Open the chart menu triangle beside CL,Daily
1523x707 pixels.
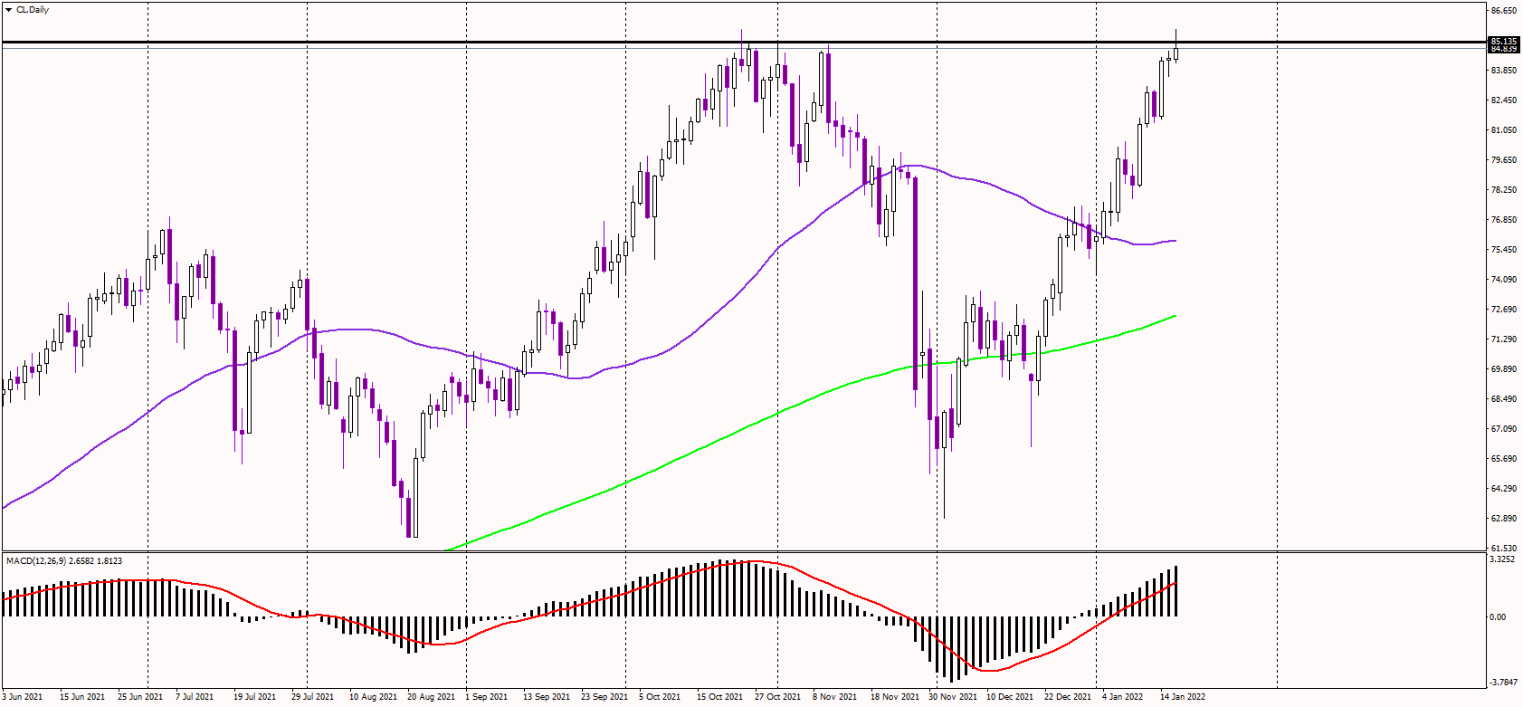[x=9, y=10]
